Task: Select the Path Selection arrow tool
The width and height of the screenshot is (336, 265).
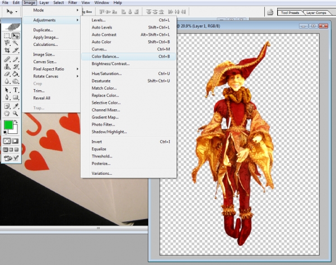Action: pyautogui.click(x=7, y=90)
